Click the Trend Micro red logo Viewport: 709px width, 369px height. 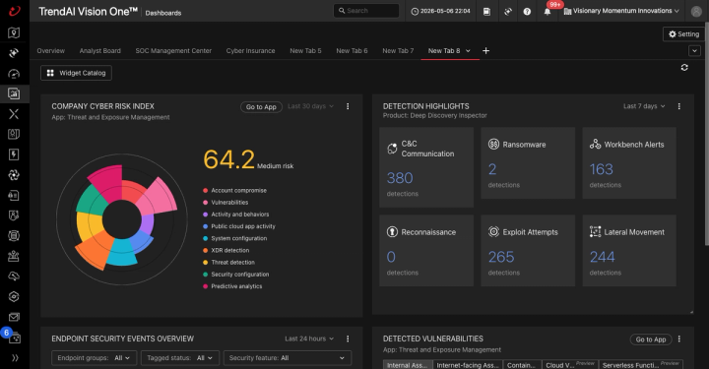15,11
